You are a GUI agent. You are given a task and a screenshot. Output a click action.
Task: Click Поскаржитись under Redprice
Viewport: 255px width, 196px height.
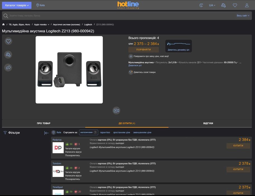(73, 155)
